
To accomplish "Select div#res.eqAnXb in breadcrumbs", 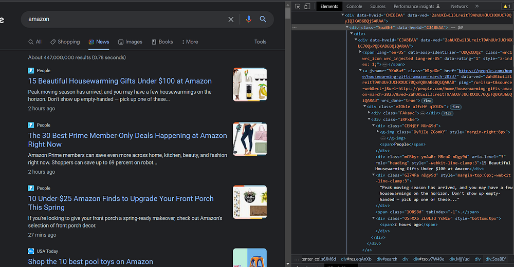I will (356, 259).
